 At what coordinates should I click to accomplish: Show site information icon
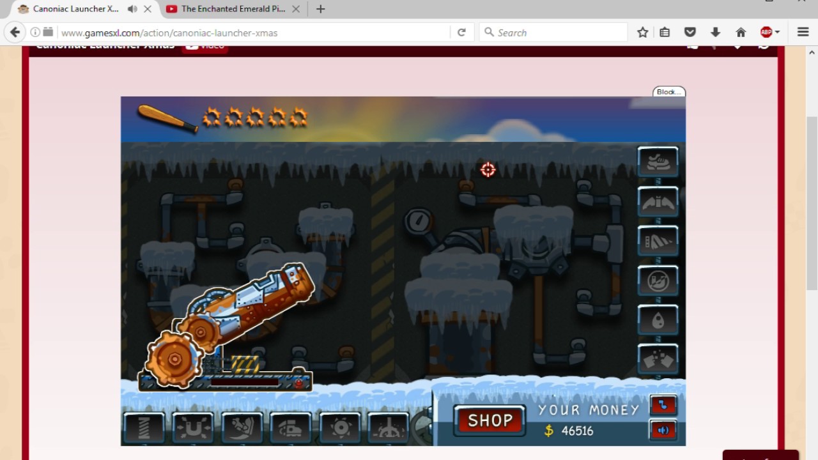[x=35, y=32]
